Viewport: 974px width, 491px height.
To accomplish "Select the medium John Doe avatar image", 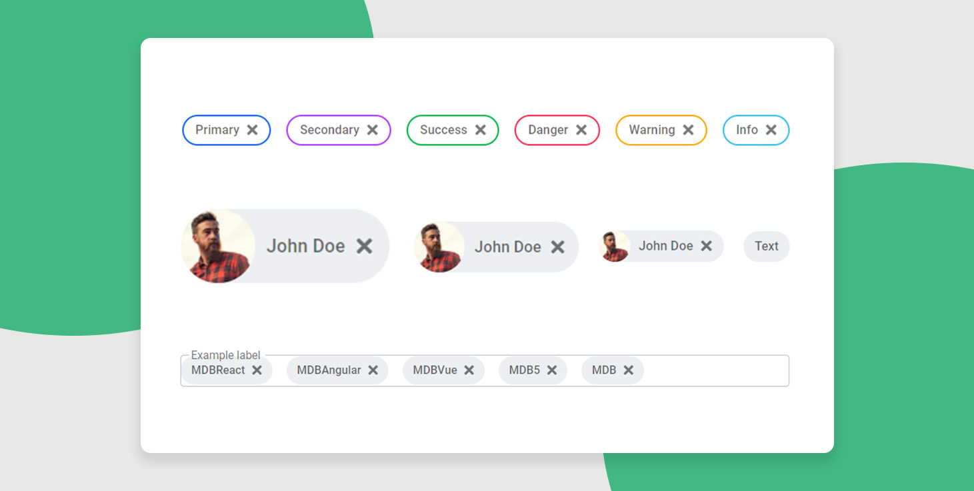I will [439, 247].
